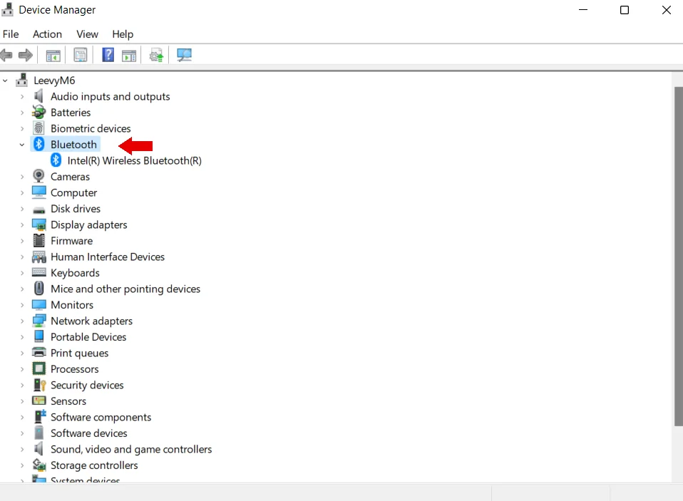Screen dimensions: 683x501
Task: Click the Disk drives icon
Action: [38, 210]
